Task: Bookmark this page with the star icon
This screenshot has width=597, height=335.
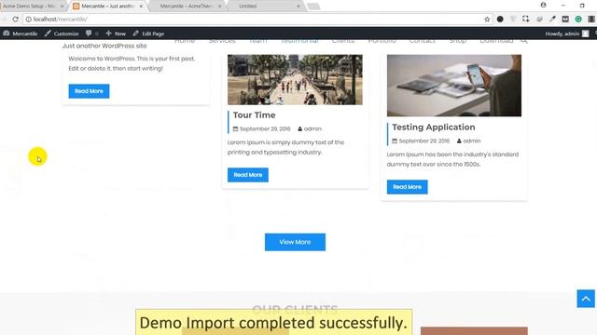Action: 487,19
